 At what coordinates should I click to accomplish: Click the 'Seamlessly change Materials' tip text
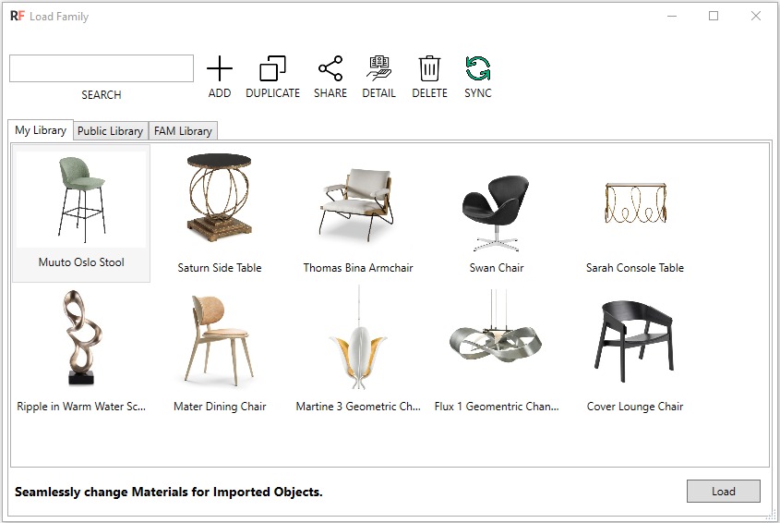(169, 493)
